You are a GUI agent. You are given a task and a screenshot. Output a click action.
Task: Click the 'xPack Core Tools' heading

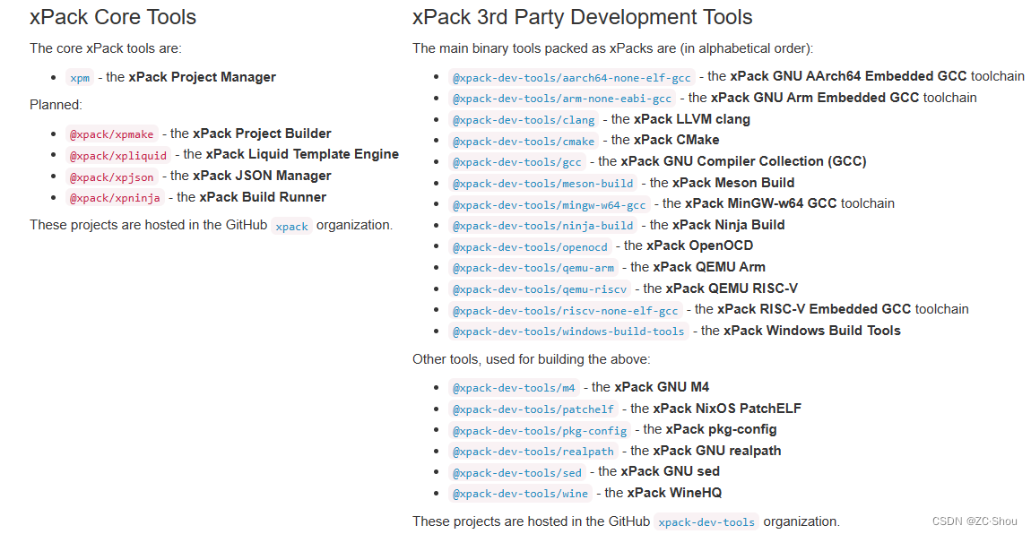point(113,17)
